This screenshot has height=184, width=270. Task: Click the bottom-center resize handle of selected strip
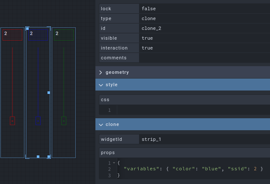38,157
